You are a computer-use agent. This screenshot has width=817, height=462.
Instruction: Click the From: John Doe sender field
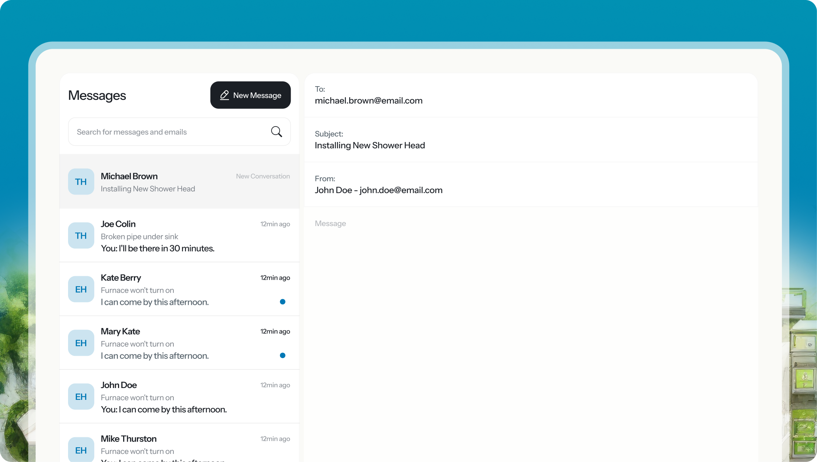click(531, 185)
